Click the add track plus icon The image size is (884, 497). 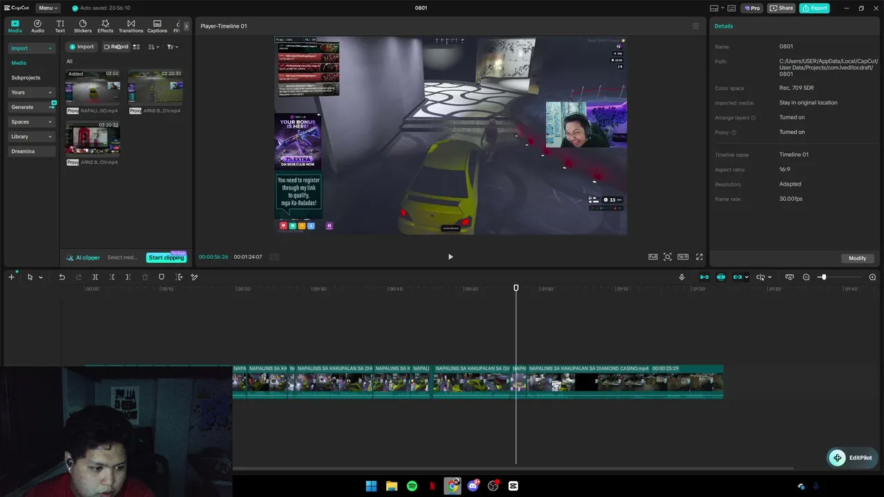(11, 277)
